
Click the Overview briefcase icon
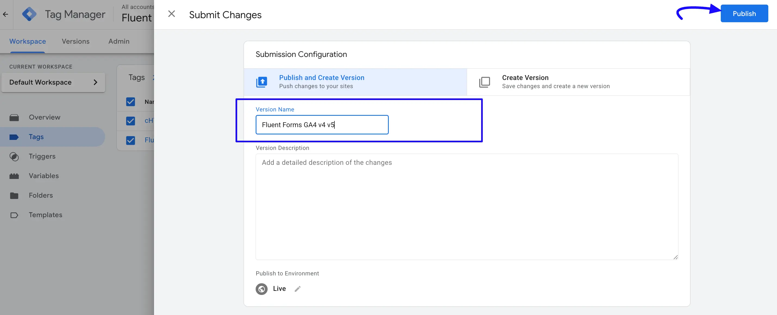click(14, 117)
